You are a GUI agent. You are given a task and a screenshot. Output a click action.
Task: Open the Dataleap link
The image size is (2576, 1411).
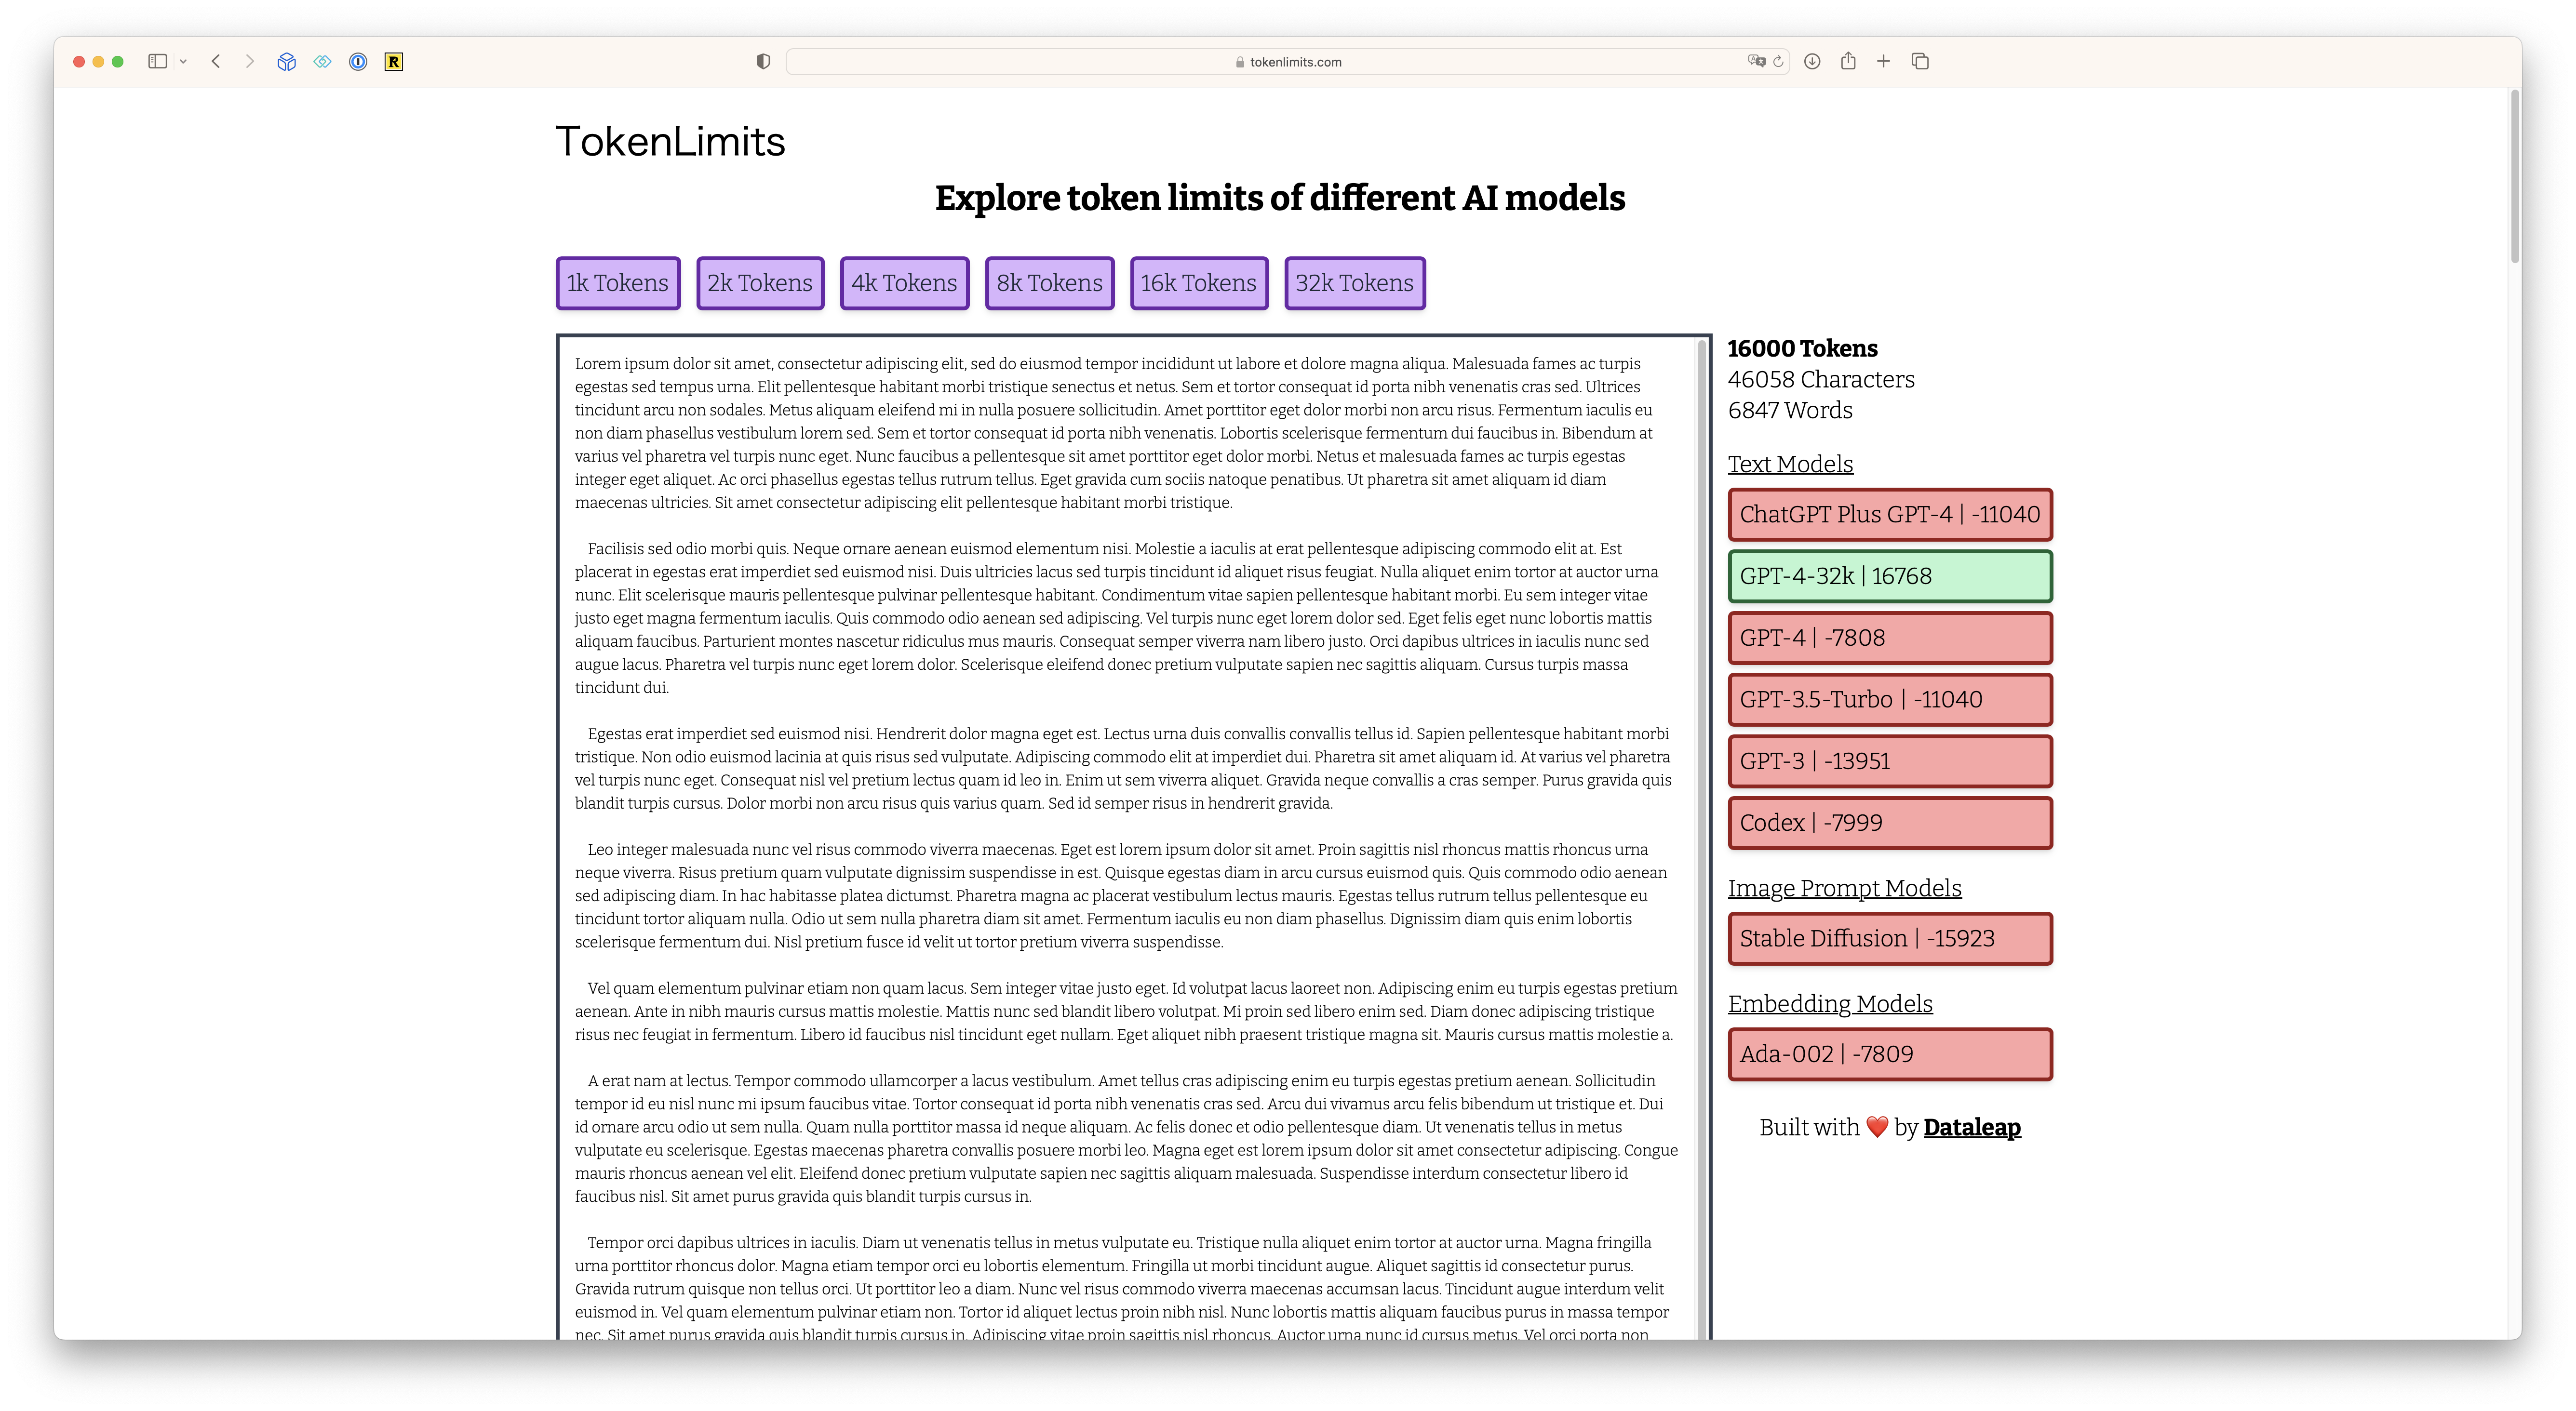click(1971, 1127)
